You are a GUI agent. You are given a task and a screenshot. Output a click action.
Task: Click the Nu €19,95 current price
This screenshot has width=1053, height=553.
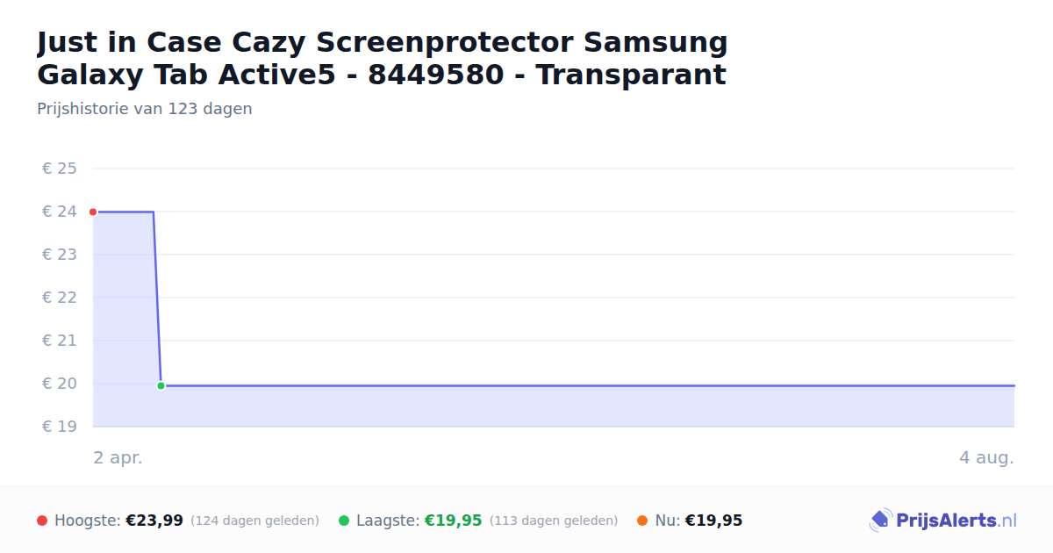[713, 521]
